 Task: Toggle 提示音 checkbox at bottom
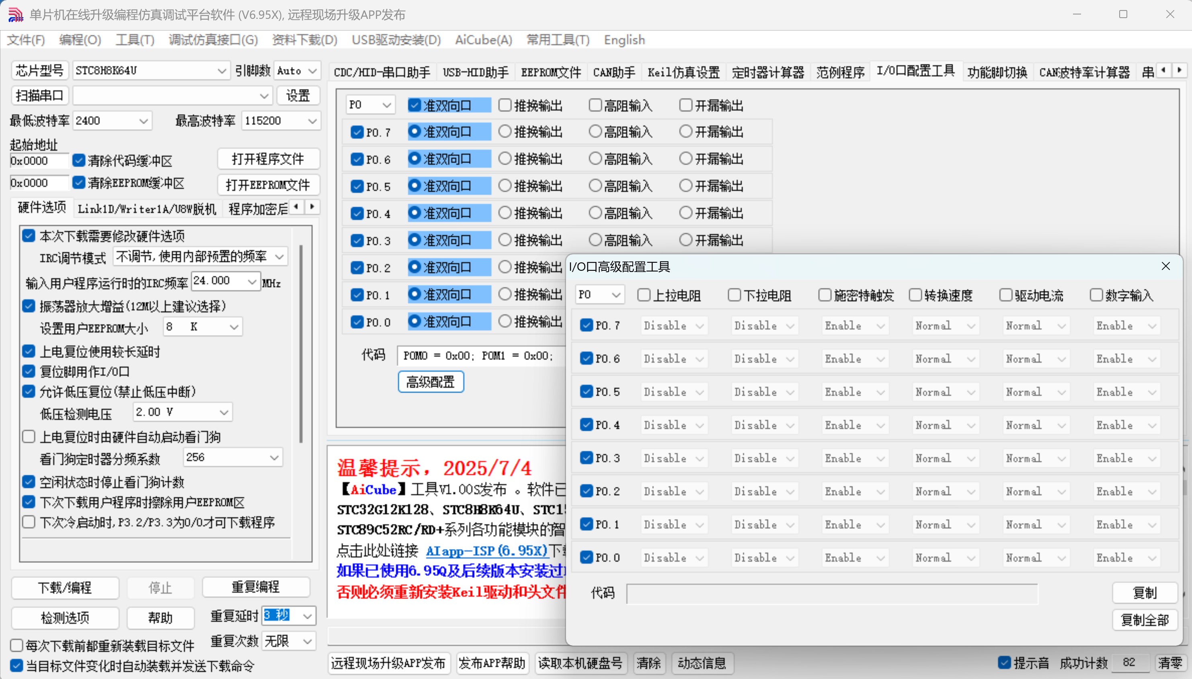[1004, 663]
